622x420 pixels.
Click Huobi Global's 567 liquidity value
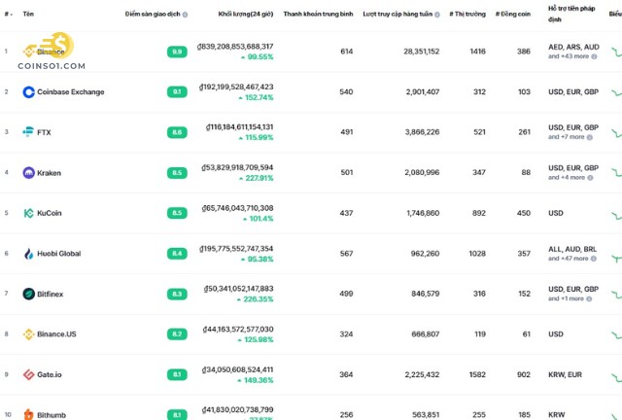[x=346, y=254]
